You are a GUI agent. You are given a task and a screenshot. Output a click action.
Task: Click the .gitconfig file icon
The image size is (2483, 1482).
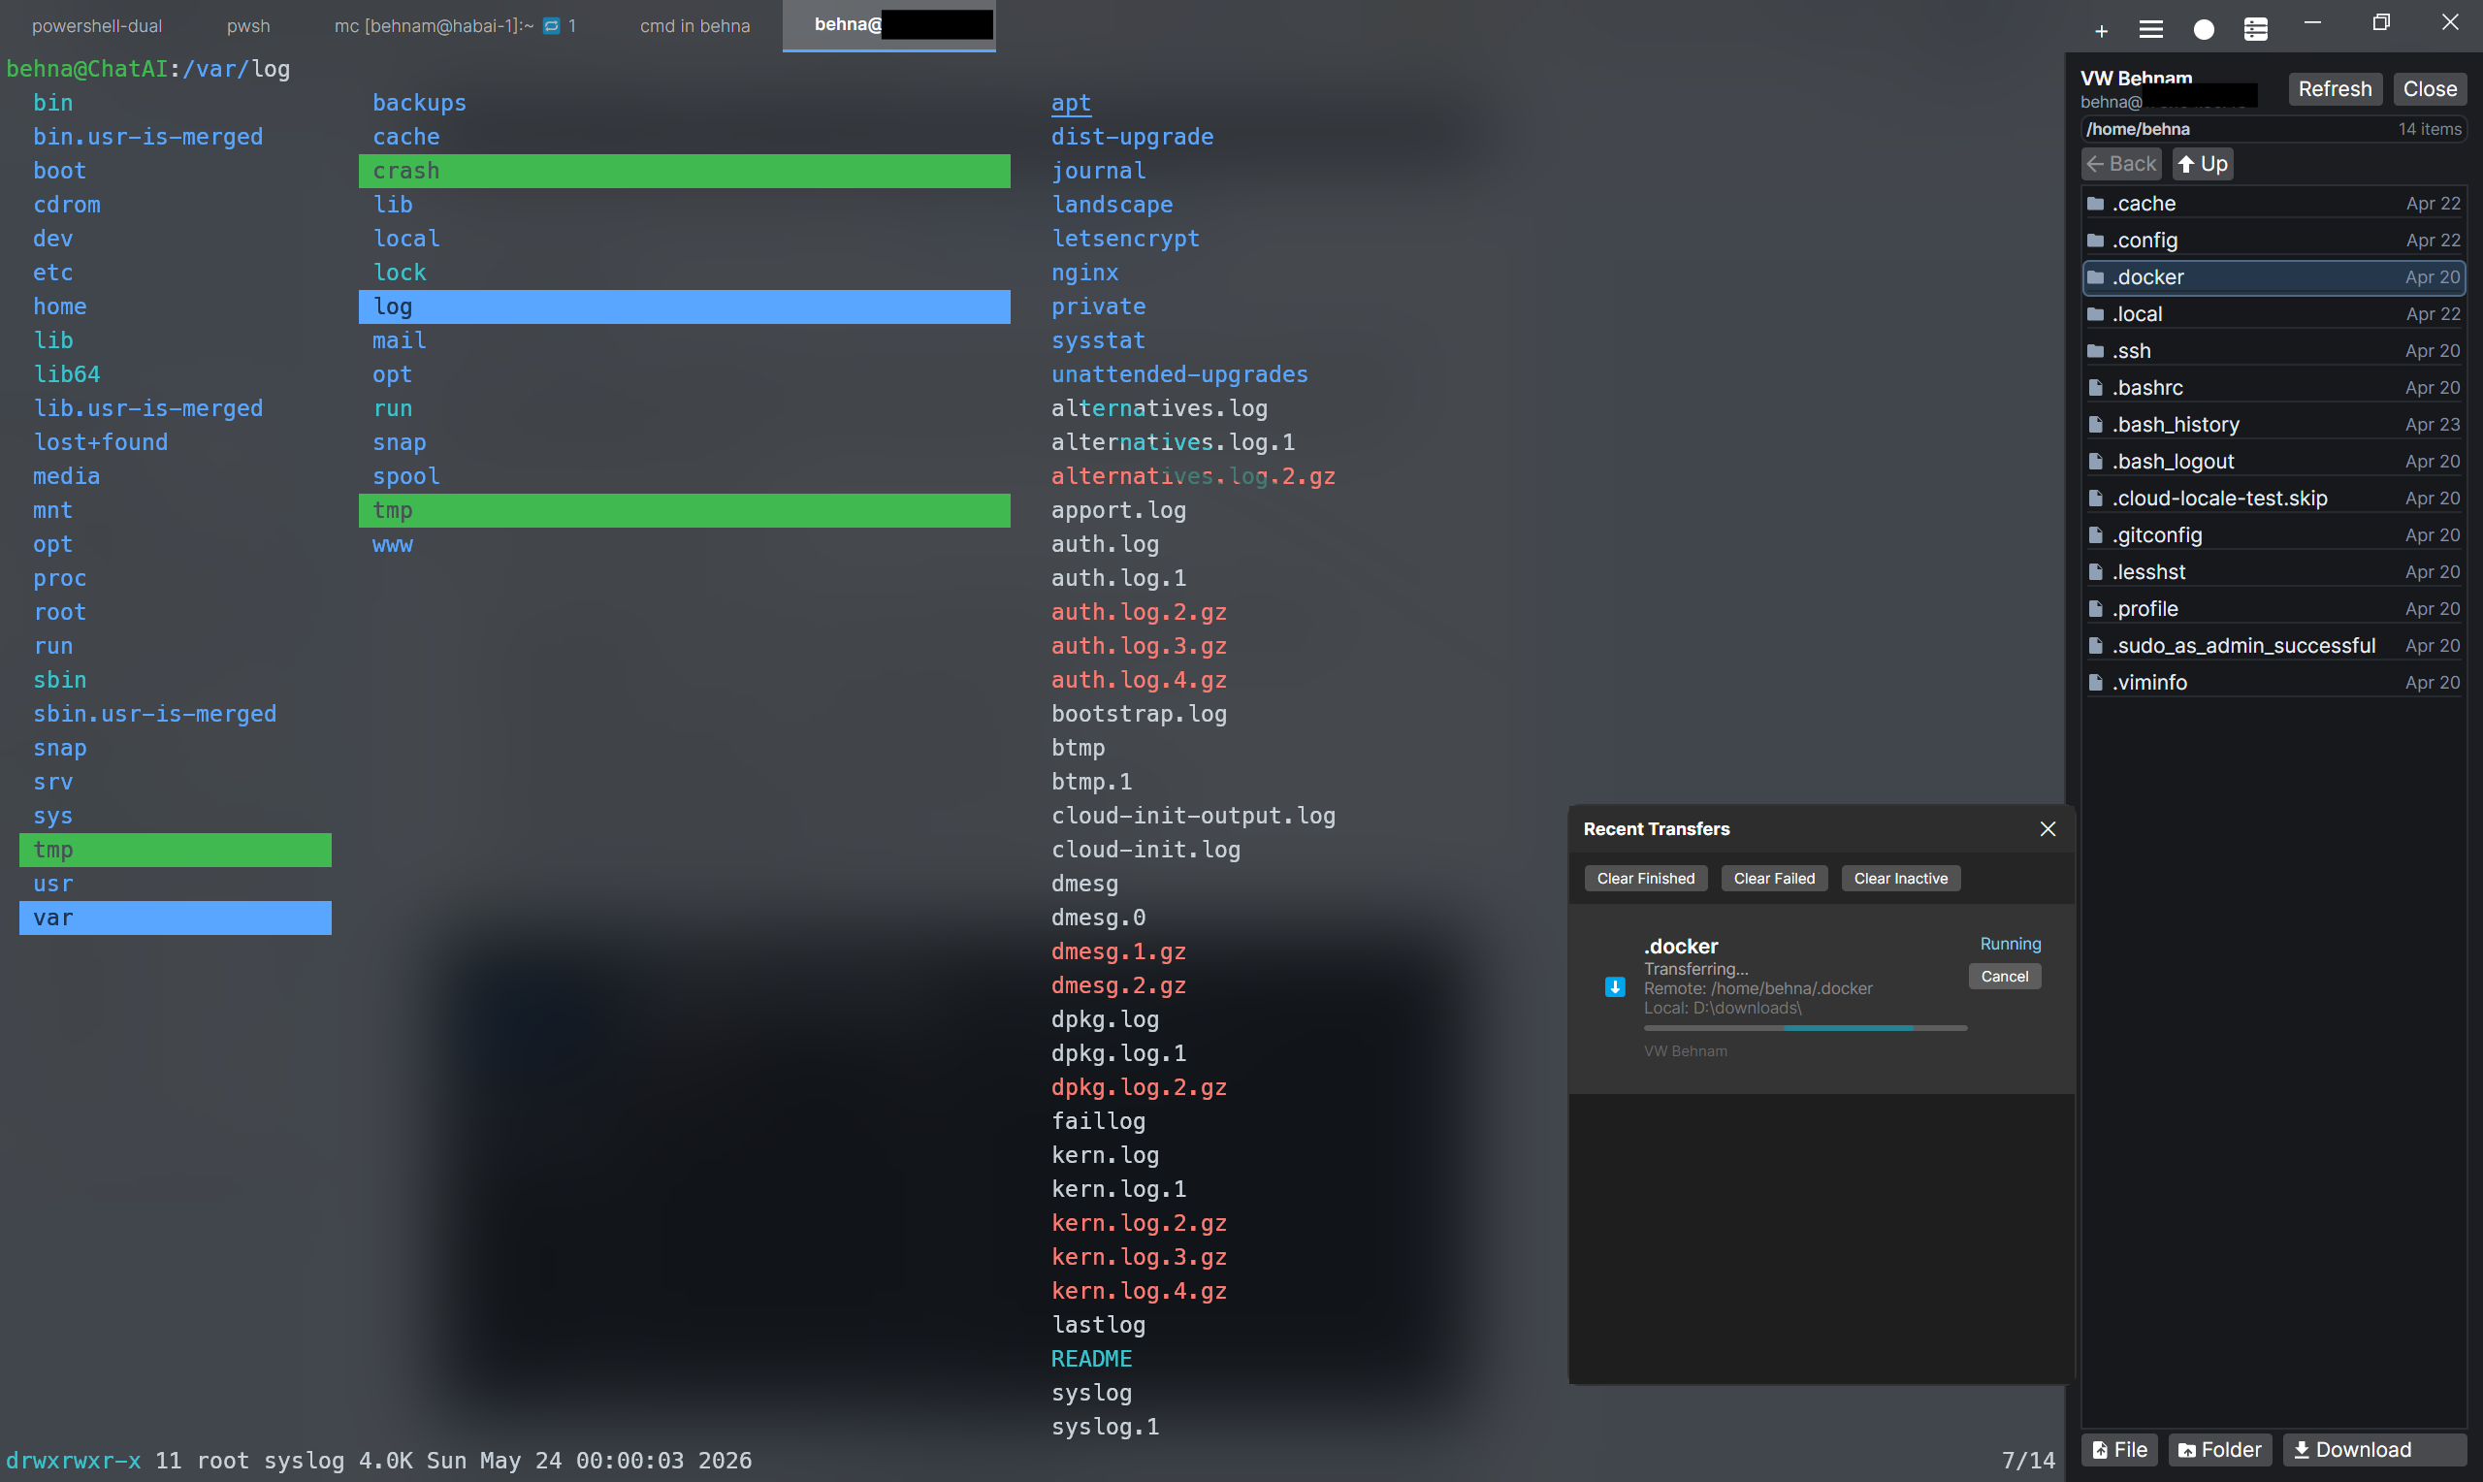[2096, 535]
